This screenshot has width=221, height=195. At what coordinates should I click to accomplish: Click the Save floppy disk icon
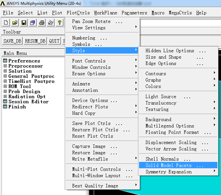[24, 22]
